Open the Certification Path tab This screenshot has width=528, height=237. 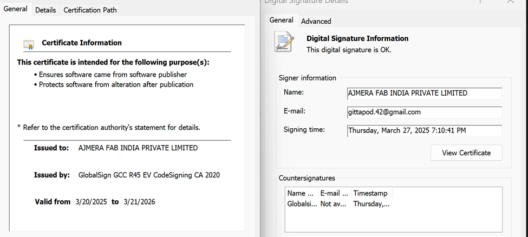pyautogui.click(x=90, y=10)
